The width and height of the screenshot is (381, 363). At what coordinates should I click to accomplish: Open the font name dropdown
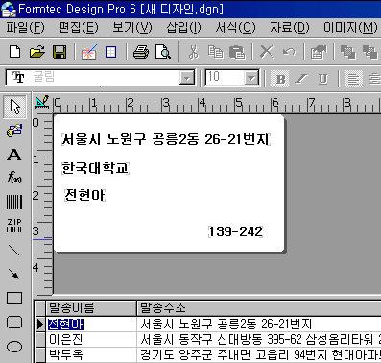coord(187,78)
